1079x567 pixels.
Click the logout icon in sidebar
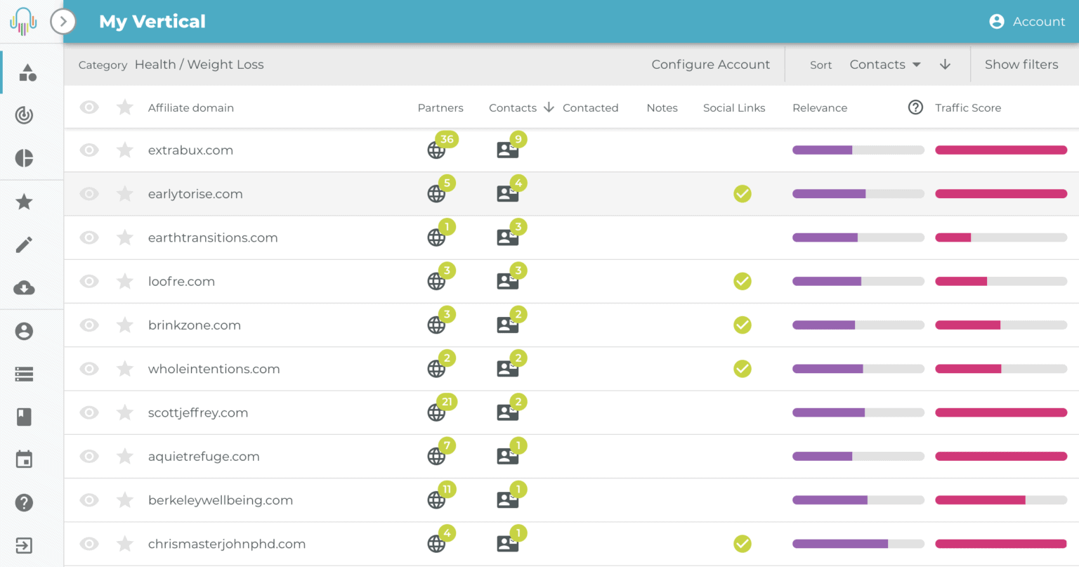coord(24,545)
